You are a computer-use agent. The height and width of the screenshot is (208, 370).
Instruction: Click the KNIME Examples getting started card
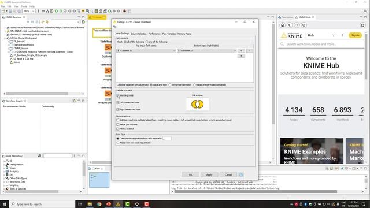click(x=312, y=151)
